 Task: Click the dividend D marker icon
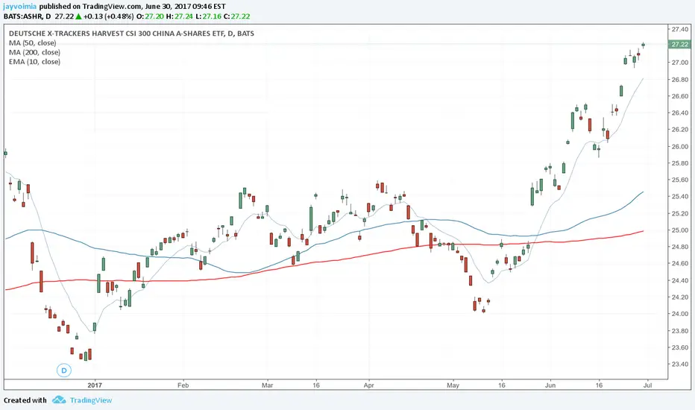pos(64,370)
